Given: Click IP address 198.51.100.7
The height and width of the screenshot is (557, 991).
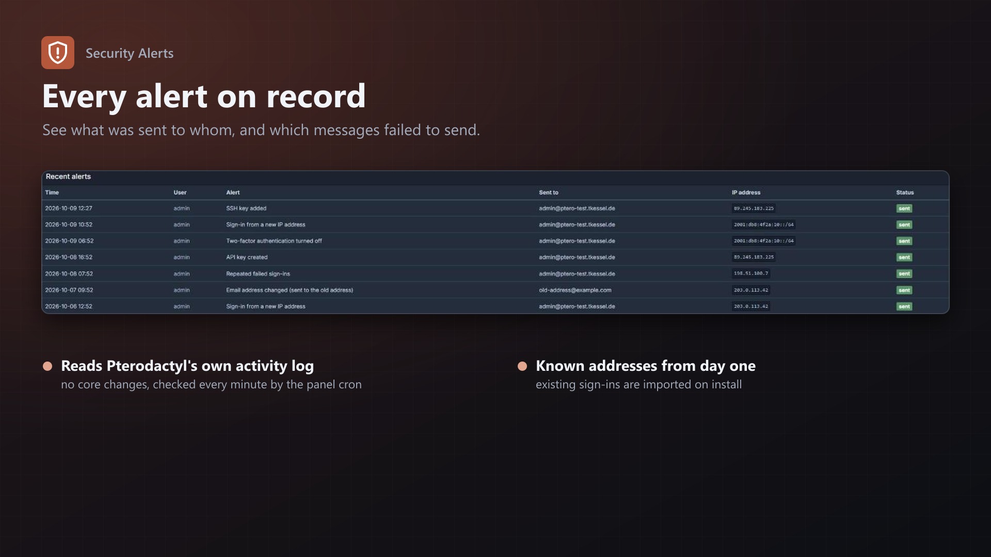Looking at the screenshot, I should click(751, 273).
